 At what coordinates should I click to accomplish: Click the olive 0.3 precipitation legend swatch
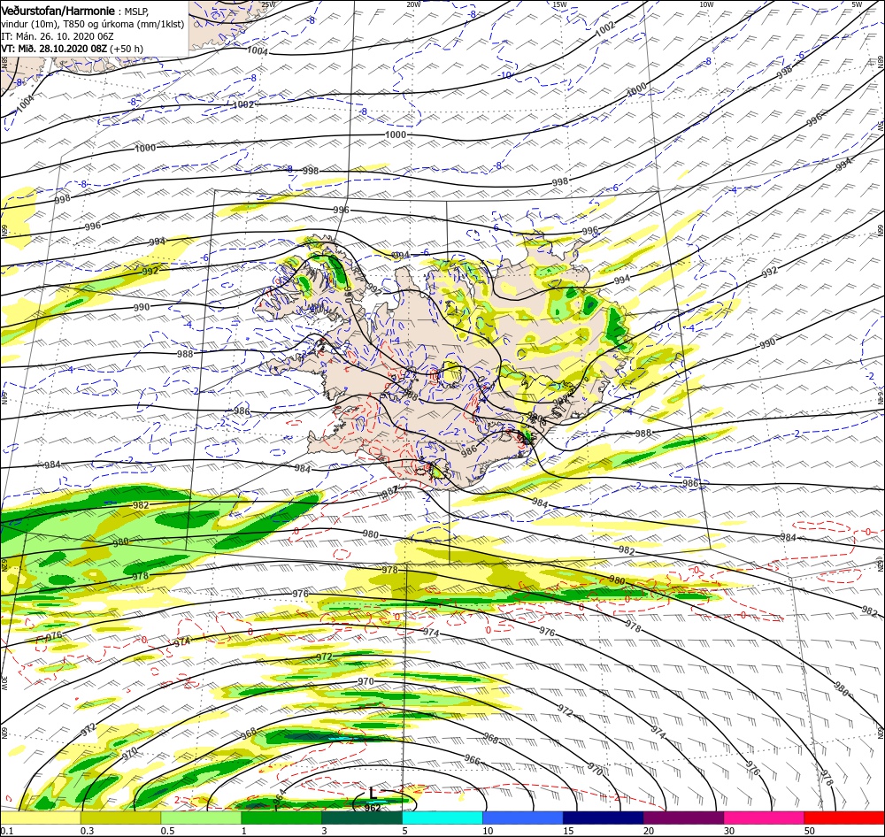click(x=120, y=818)
